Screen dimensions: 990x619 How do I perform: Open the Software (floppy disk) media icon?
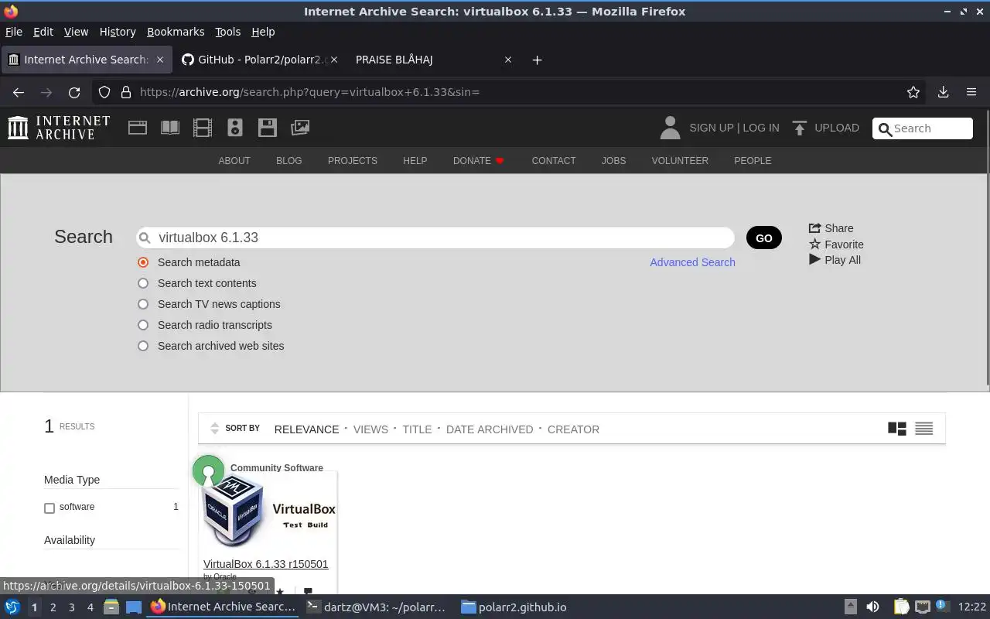268,128
